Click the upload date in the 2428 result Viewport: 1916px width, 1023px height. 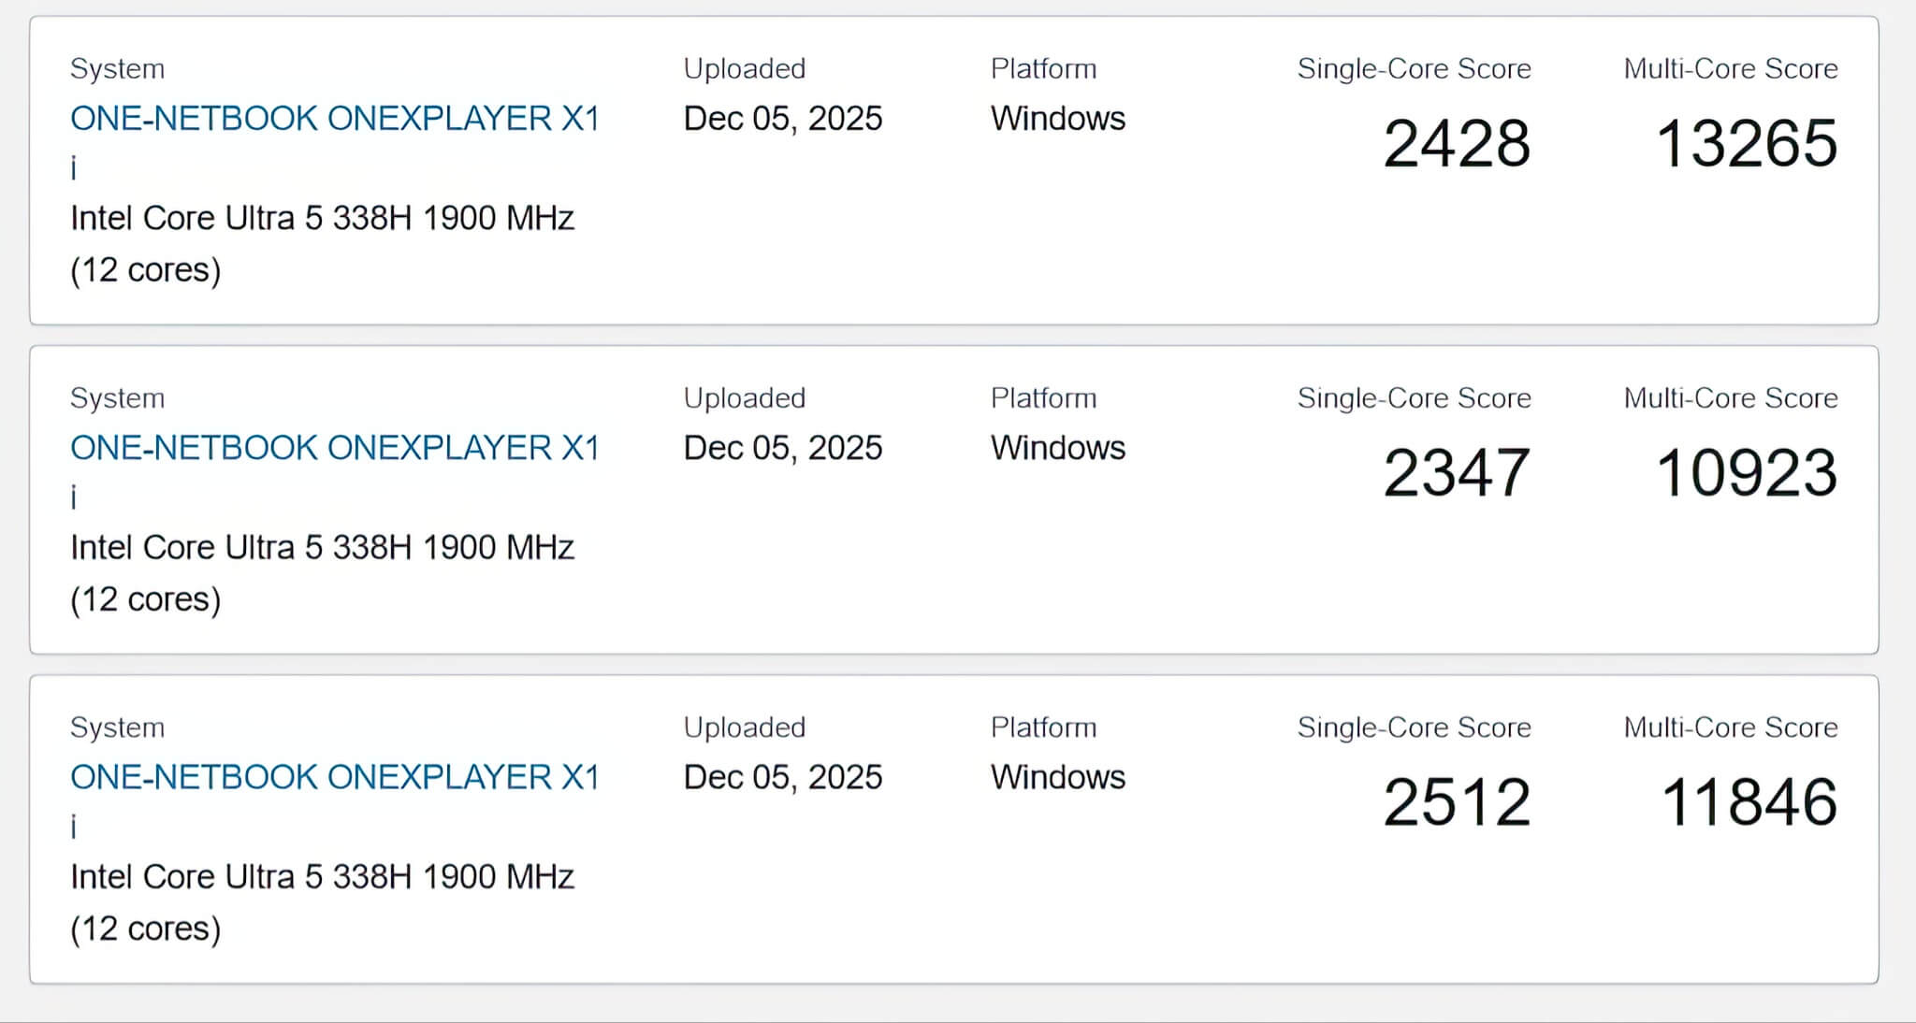[782, 119]
